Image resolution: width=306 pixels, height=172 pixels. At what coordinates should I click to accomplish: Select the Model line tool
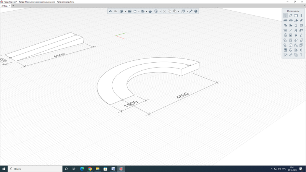click(x=291, y=30)
